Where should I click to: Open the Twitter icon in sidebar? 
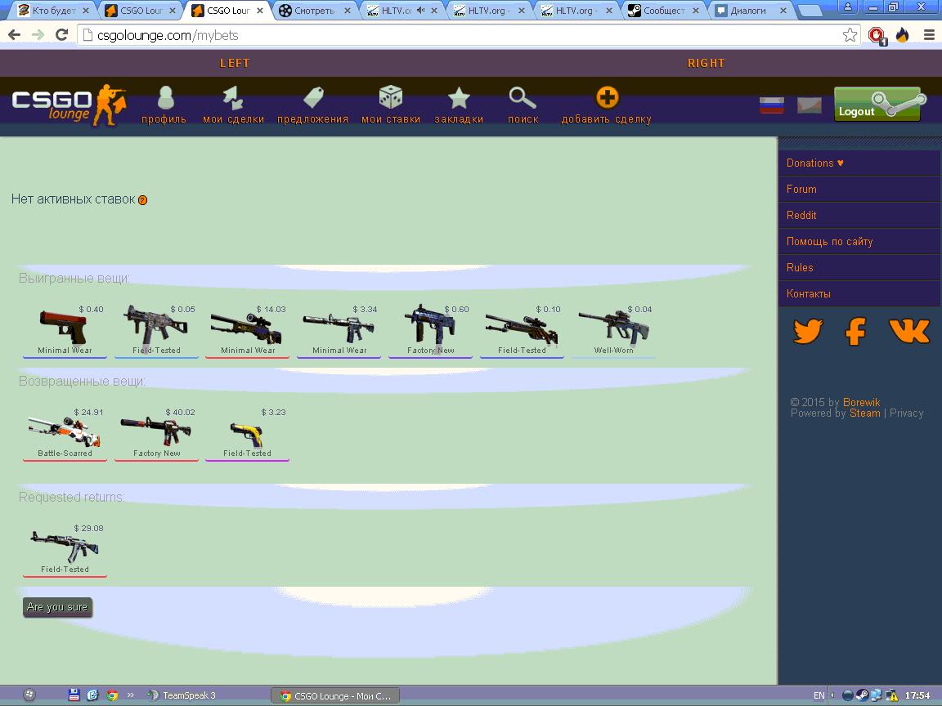coord(808,331)
